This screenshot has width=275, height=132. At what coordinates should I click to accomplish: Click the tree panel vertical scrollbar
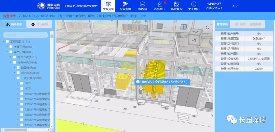click(x=52, y=76)
